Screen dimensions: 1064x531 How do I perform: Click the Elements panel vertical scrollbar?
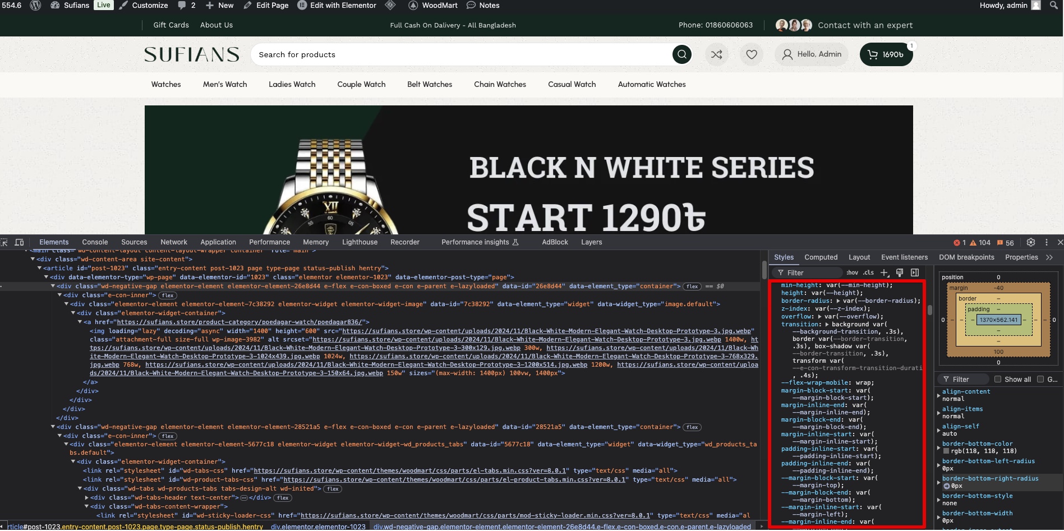click(764, 270)
